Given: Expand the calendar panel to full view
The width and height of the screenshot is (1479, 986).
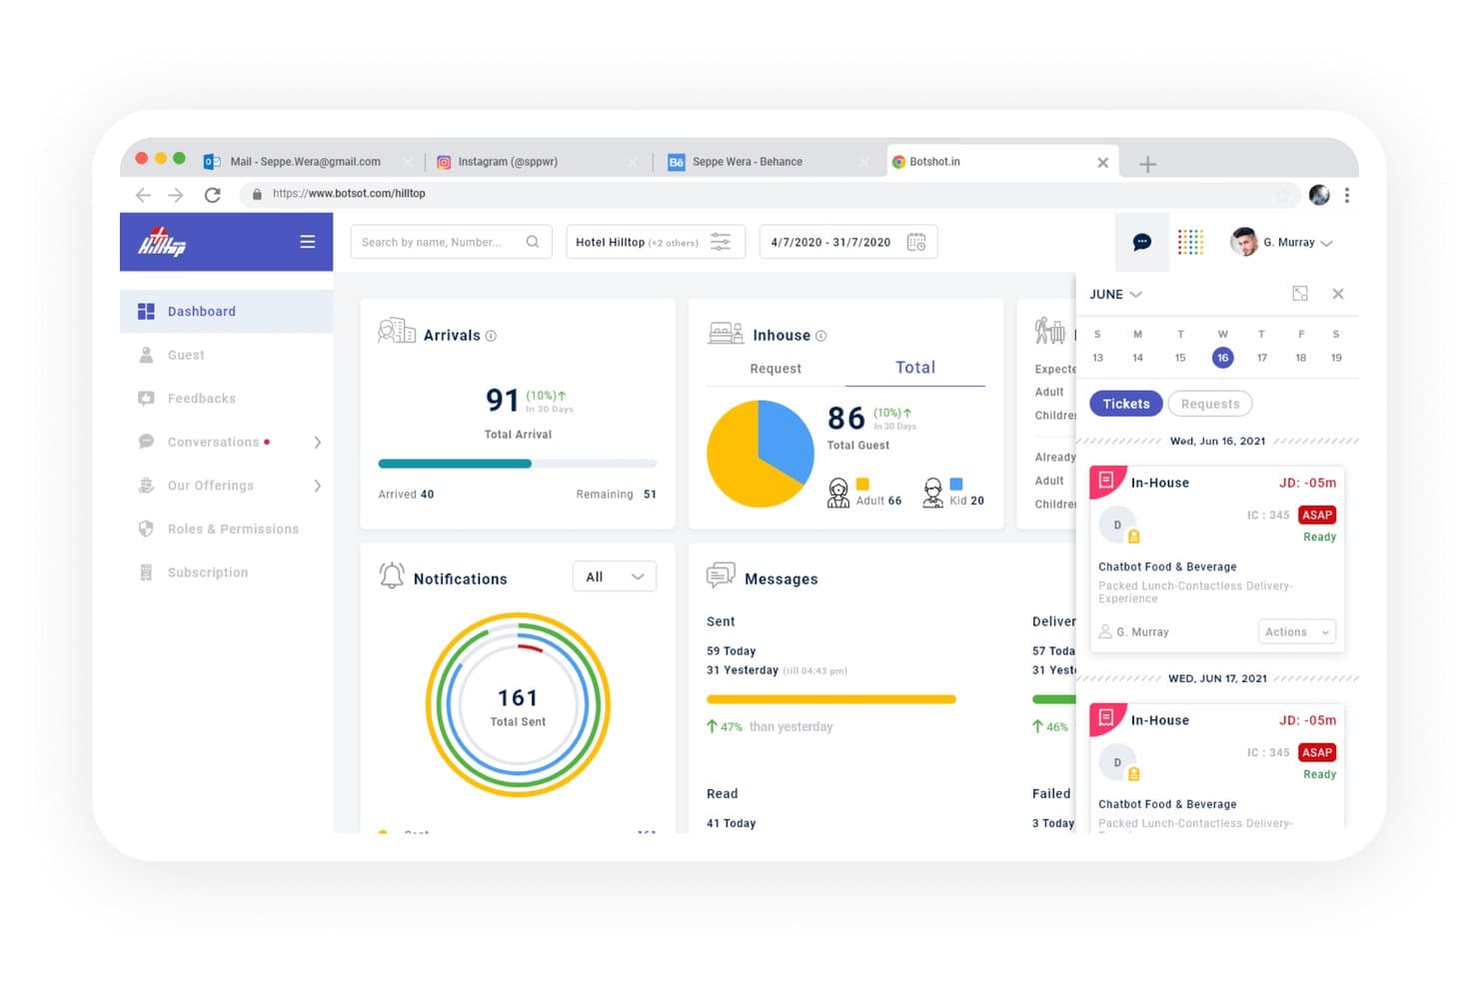Looking at the screenshot, I should 1300,294.
